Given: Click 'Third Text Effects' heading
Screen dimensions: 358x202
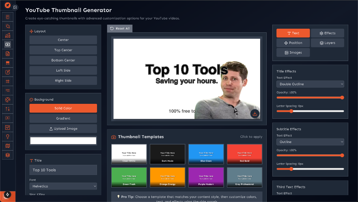Looking at the screenshot, I should [x=291, y=187].
